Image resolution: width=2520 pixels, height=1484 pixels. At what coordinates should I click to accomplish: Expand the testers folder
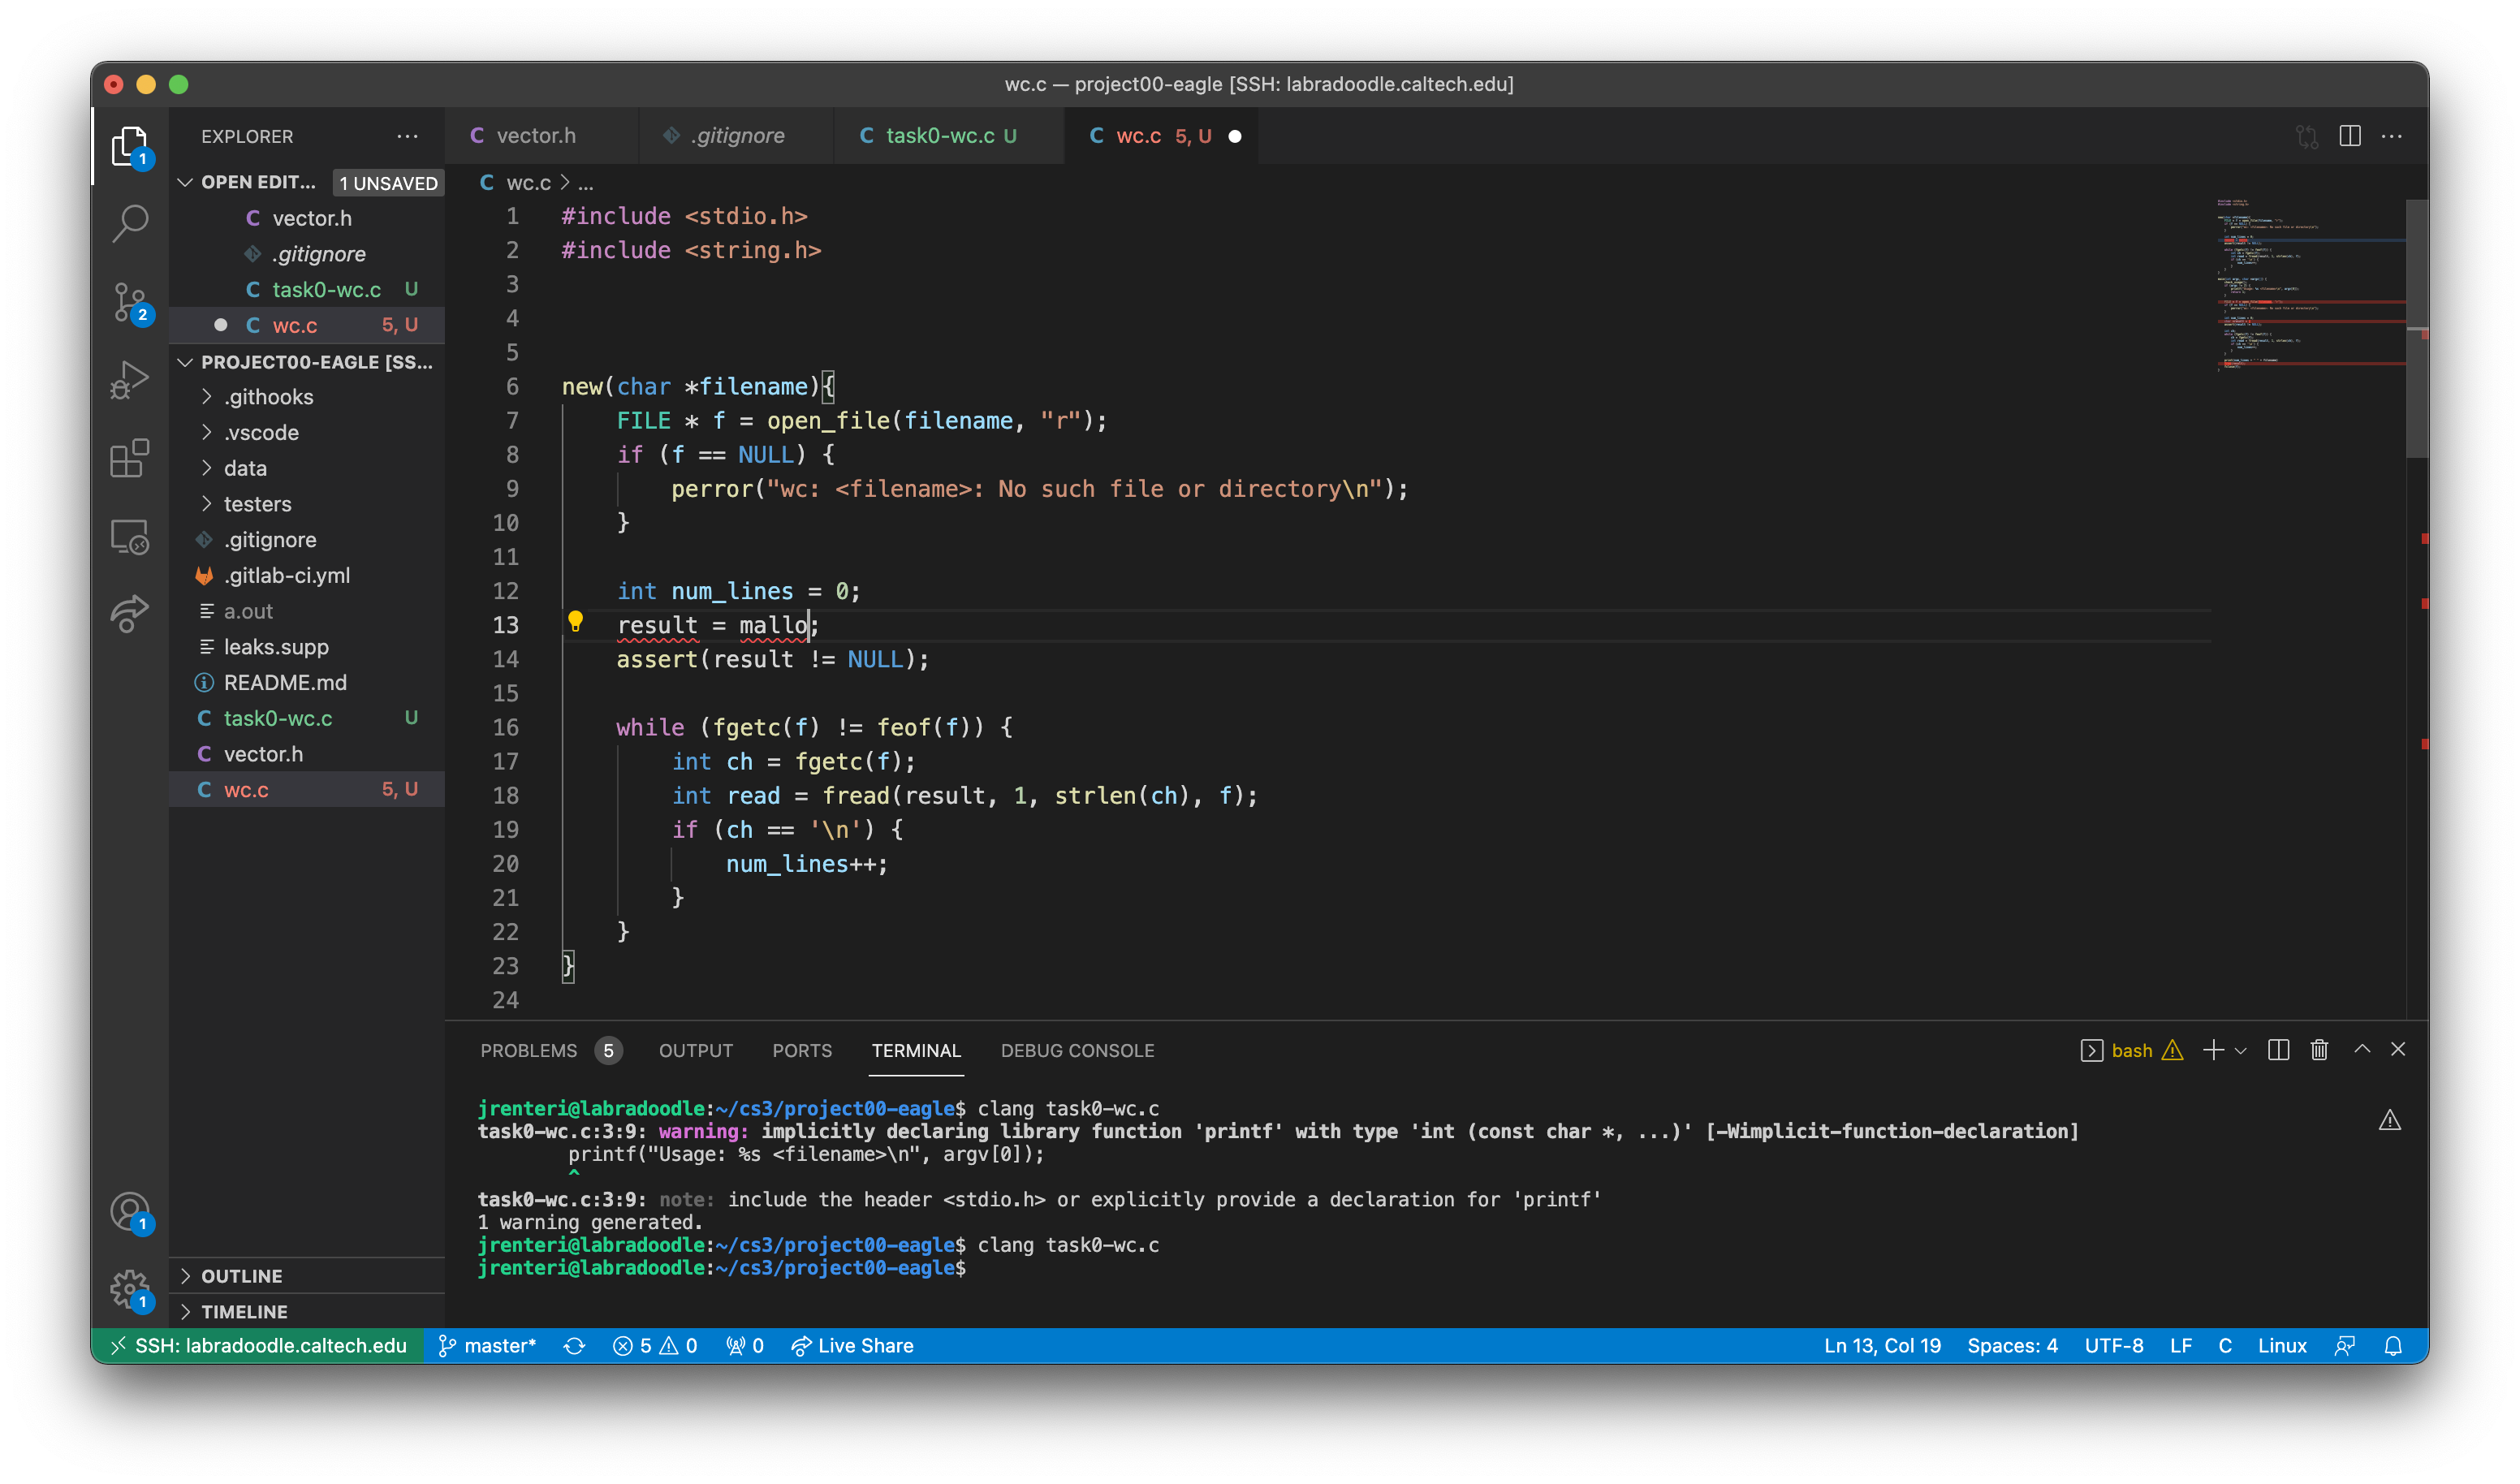tap(257, 504)
